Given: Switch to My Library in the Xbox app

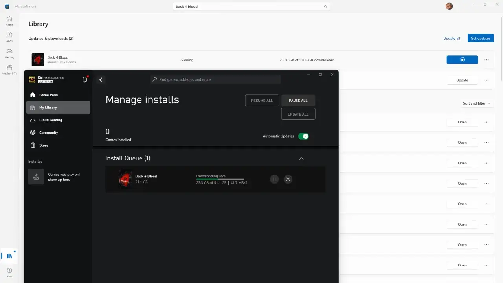Looking at the screenshot, I should tap(48, 107).
